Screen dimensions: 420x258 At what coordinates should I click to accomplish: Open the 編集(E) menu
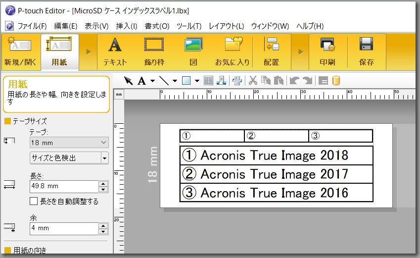pyautogui.click(x=66, y=26)
